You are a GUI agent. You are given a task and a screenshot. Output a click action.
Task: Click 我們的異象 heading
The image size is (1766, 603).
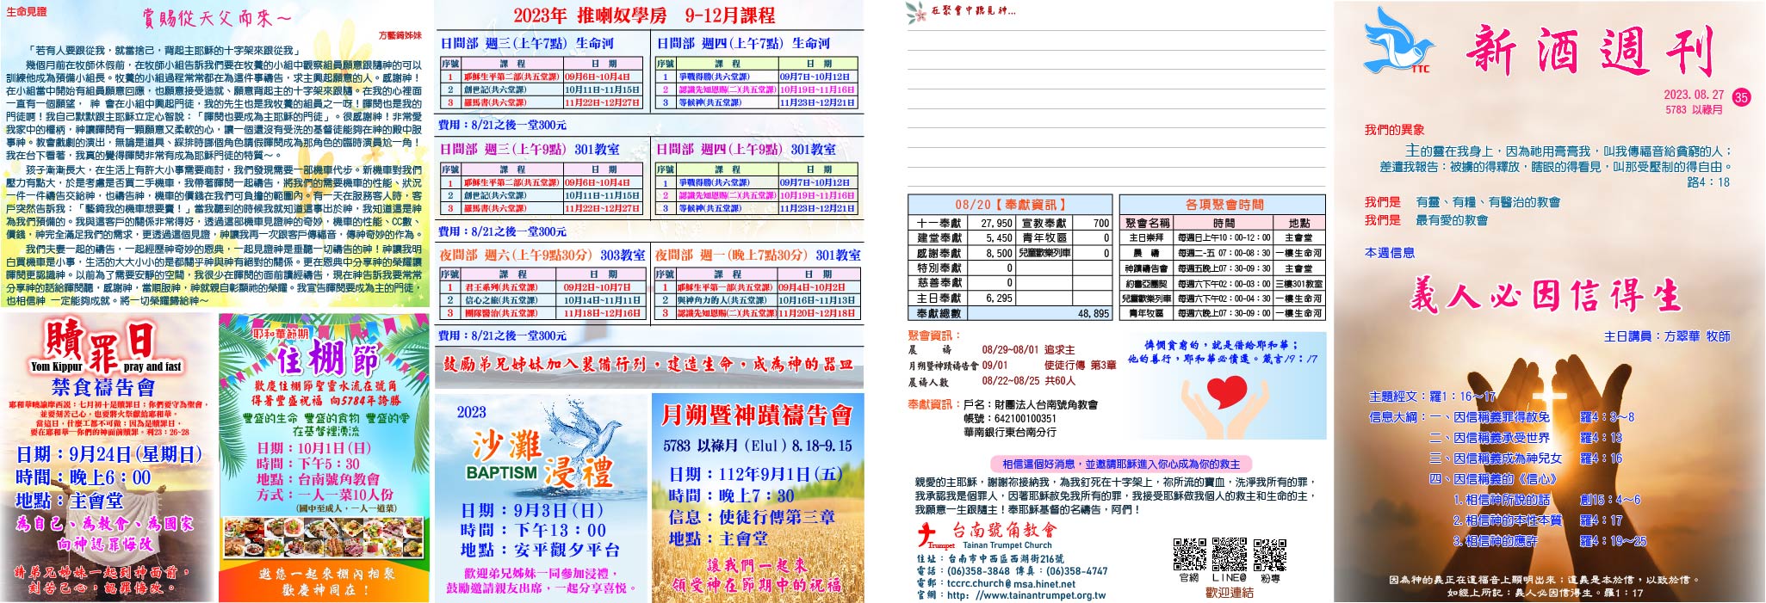[x=1394, y=130]
